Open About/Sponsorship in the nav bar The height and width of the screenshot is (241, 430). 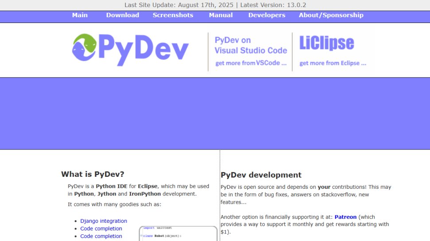tap(331, 15)
